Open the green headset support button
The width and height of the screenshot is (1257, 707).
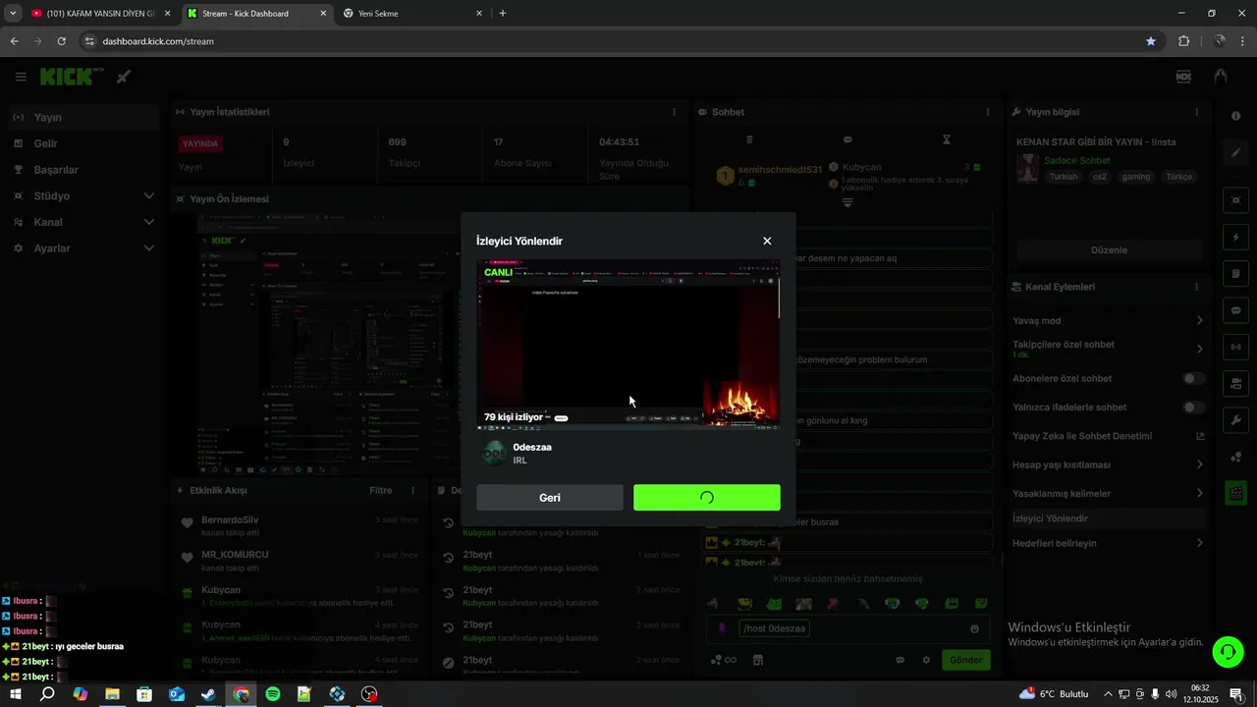[x=1227, y=651]
